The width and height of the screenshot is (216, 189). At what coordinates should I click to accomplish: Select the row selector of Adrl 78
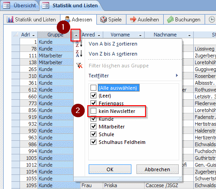click(15, 49)
